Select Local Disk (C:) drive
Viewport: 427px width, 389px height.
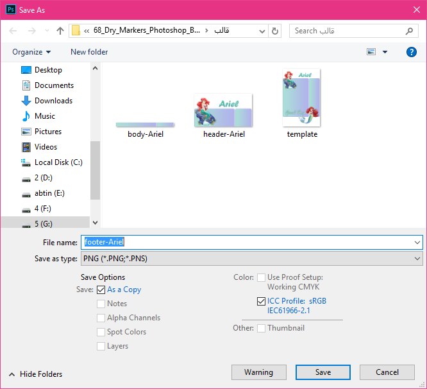(x=58, y=162)
